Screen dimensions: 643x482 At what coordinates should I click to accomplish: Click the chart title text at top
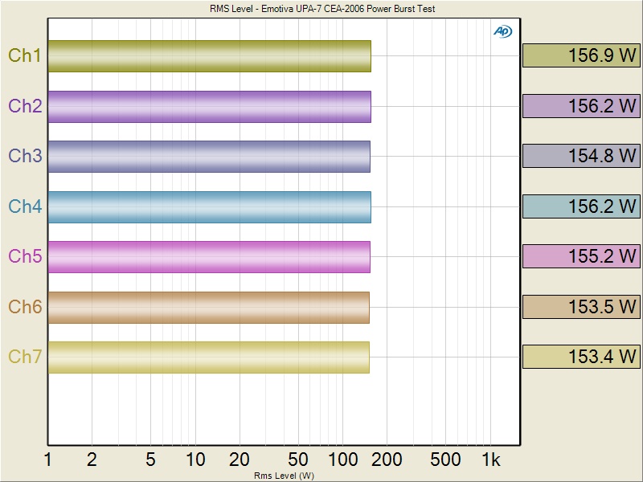(x=321, y=9)
